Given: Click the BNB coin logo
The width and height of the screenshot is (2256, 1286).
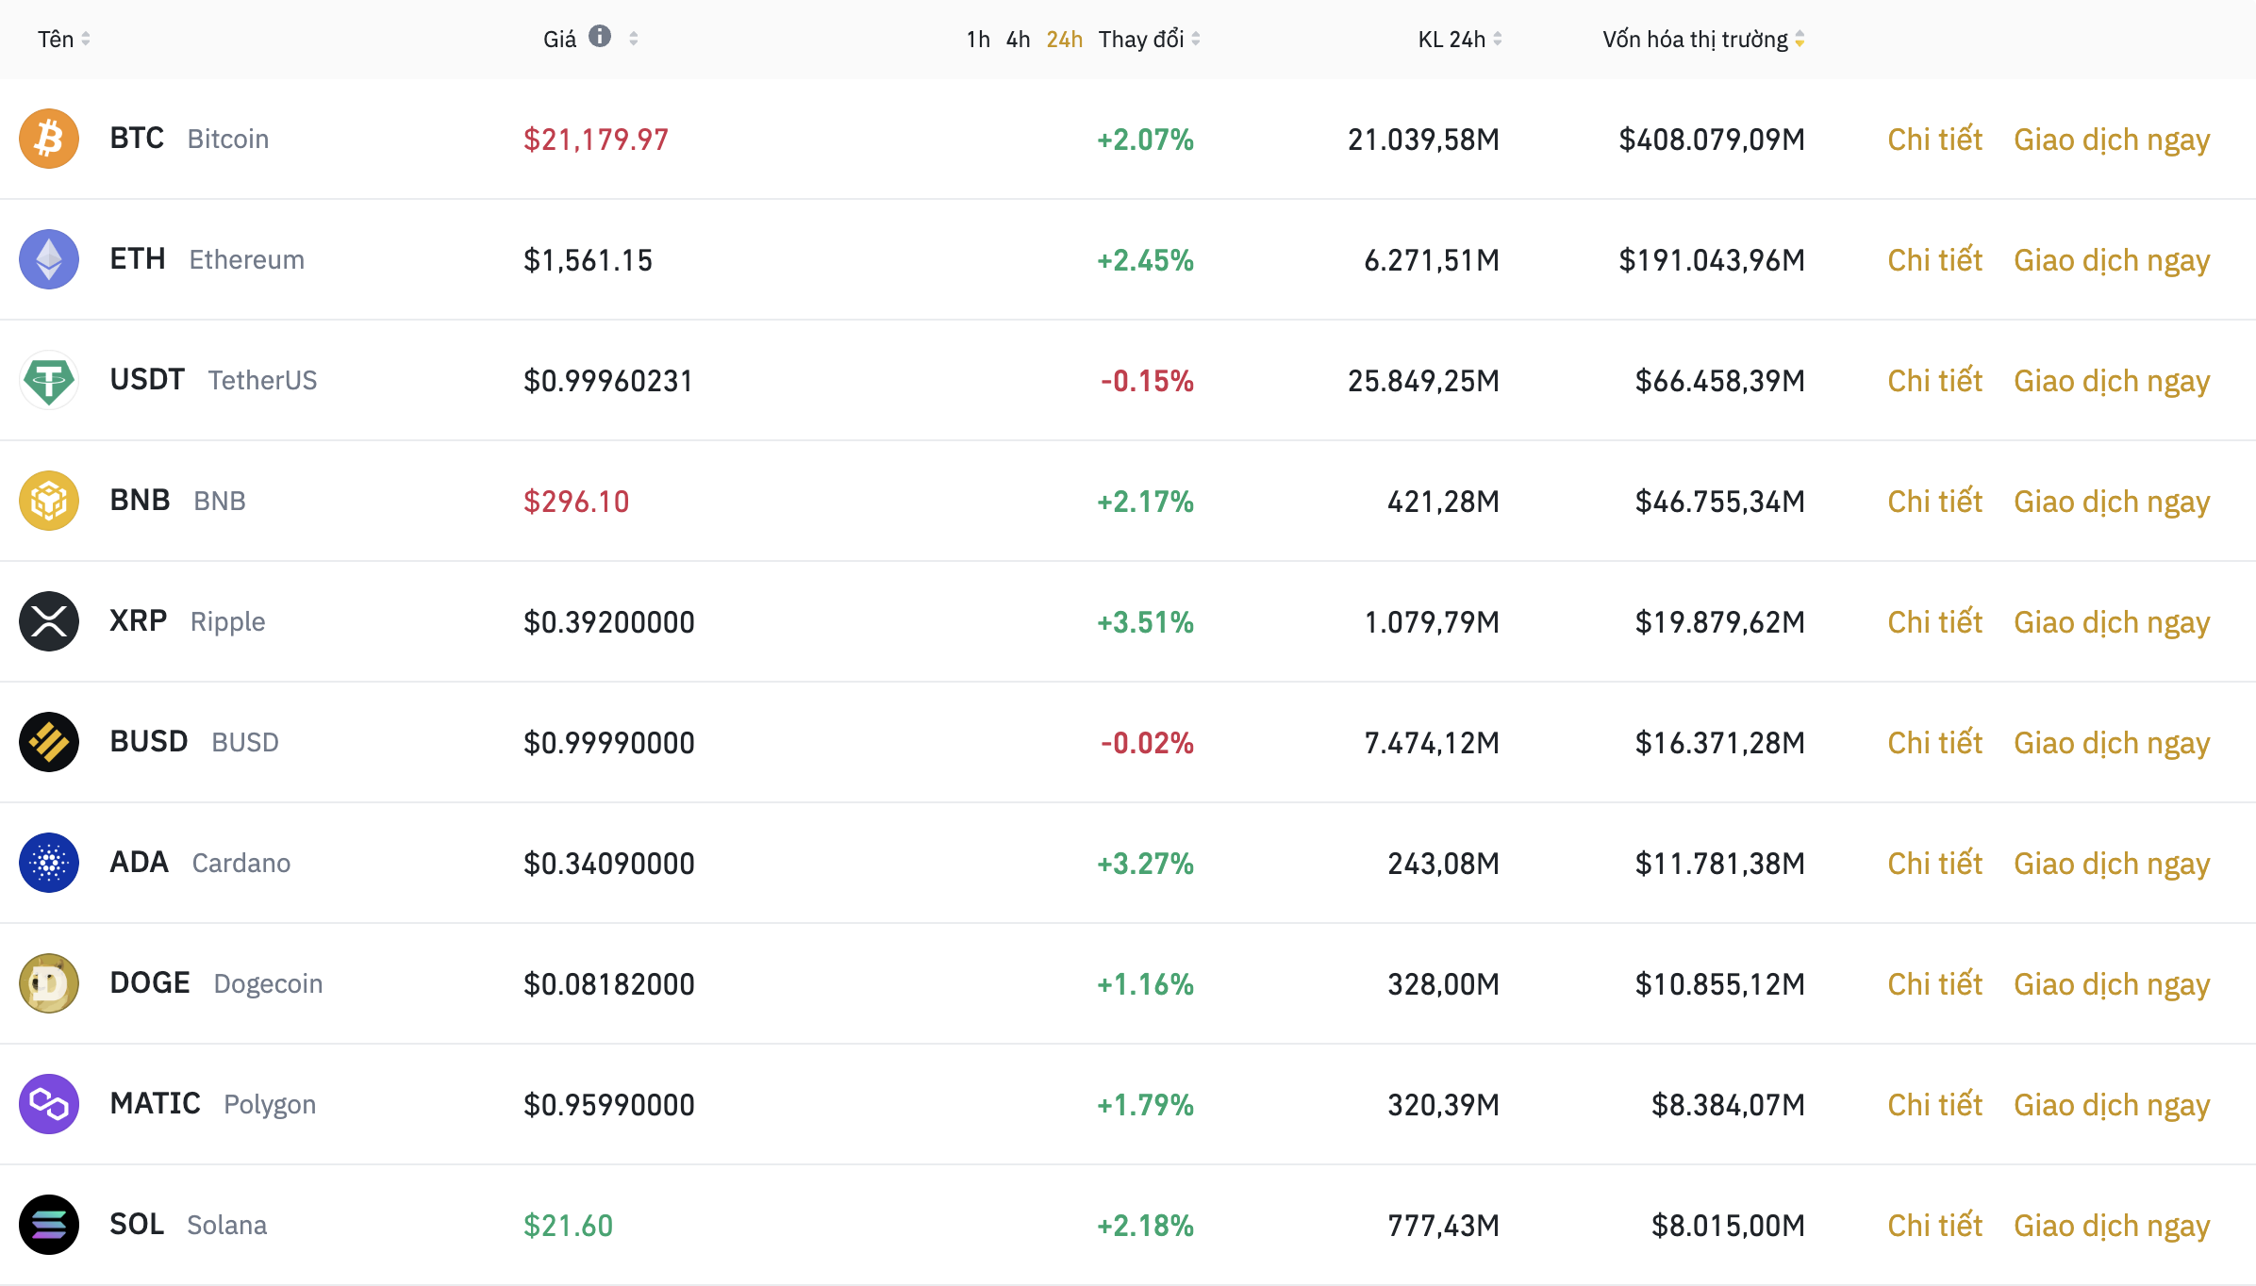Looking at the screenshot, I should [x=49, y=501].
